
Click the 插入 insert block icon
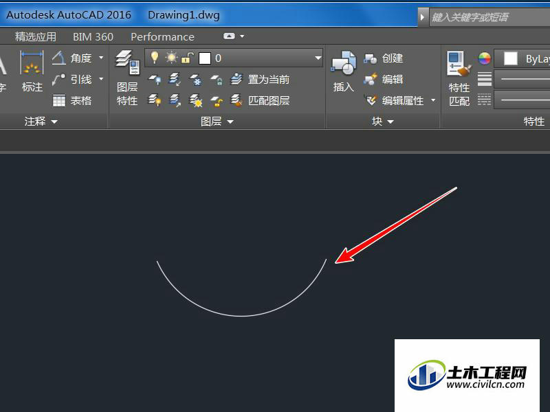[343, 71]
